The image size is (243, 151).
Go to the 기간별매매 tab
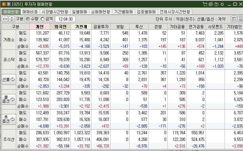click(124, 12)
